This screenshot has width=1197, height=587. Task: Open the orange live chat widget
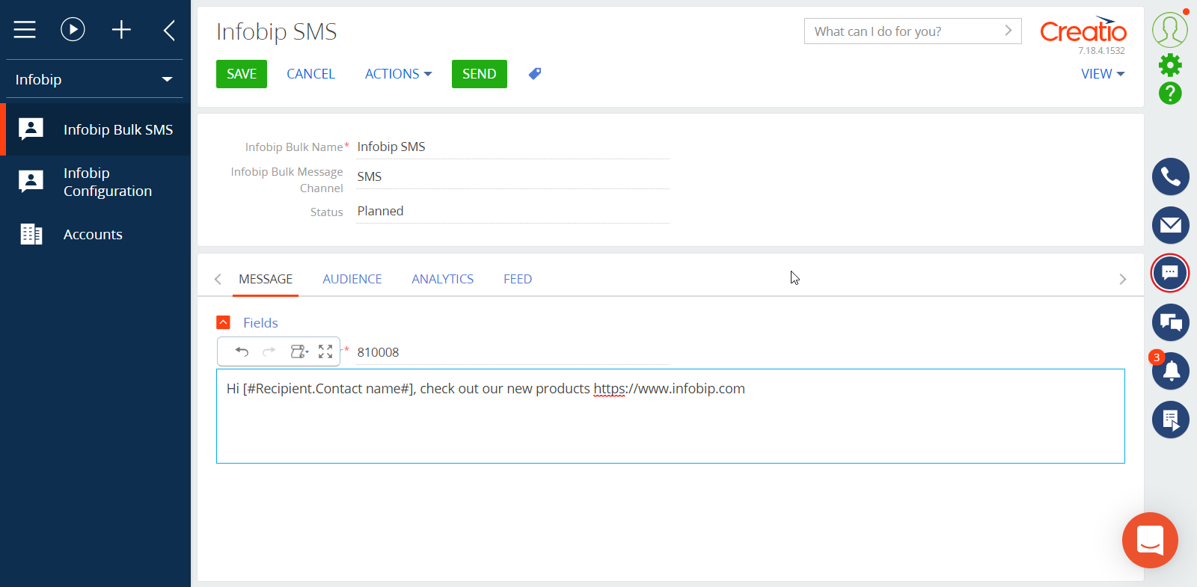coord(1150,540)
